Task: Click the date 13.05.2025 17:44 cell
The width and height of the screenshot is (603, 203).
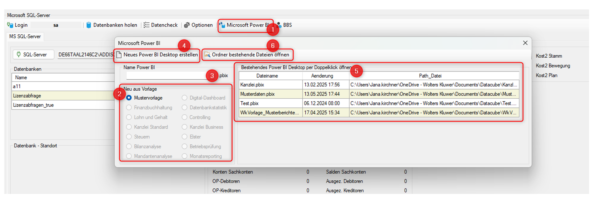Action: [326, 94]
